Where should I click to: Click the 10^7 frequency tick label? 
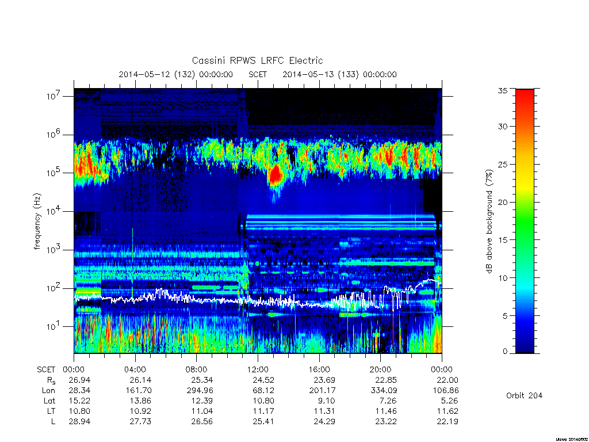(x=53, y=96)
